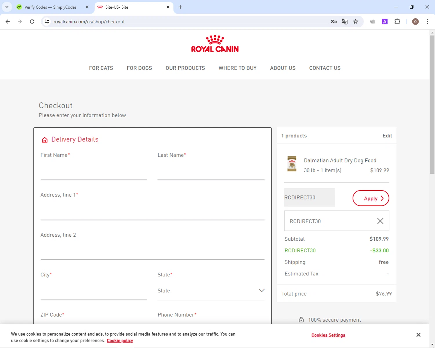Open the Chrome three-dot menu
The height and width of the screenshot is (348, 435).
point(427,21)
